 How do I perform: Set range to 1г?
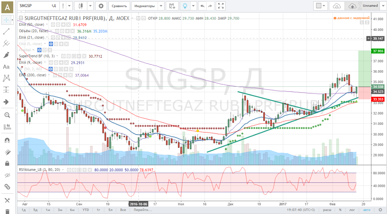coord(98,210)
